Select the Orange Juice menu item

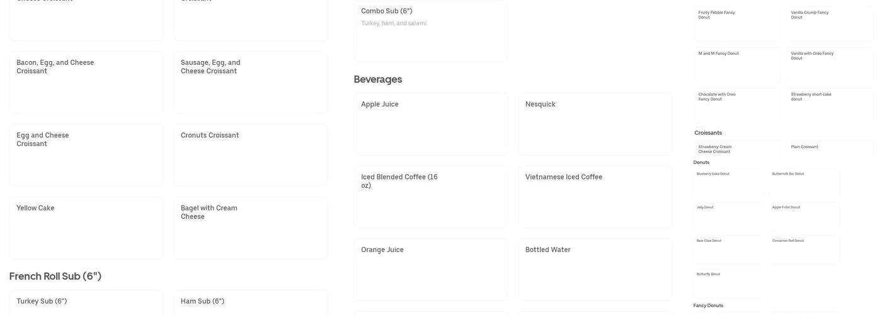[x=430, y=269]
